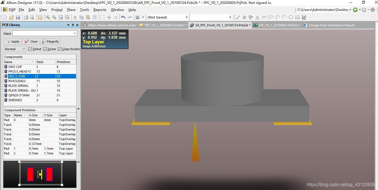Switch to the FPC_V0_1_20200603.PcbDoc tab

pyautogui.click(x=277, y=25)
